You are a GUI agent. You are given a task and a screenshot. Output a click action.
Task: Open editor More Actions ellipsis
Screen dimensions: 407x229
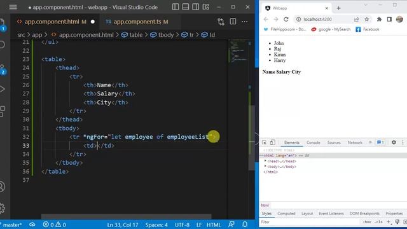(244, 22)
